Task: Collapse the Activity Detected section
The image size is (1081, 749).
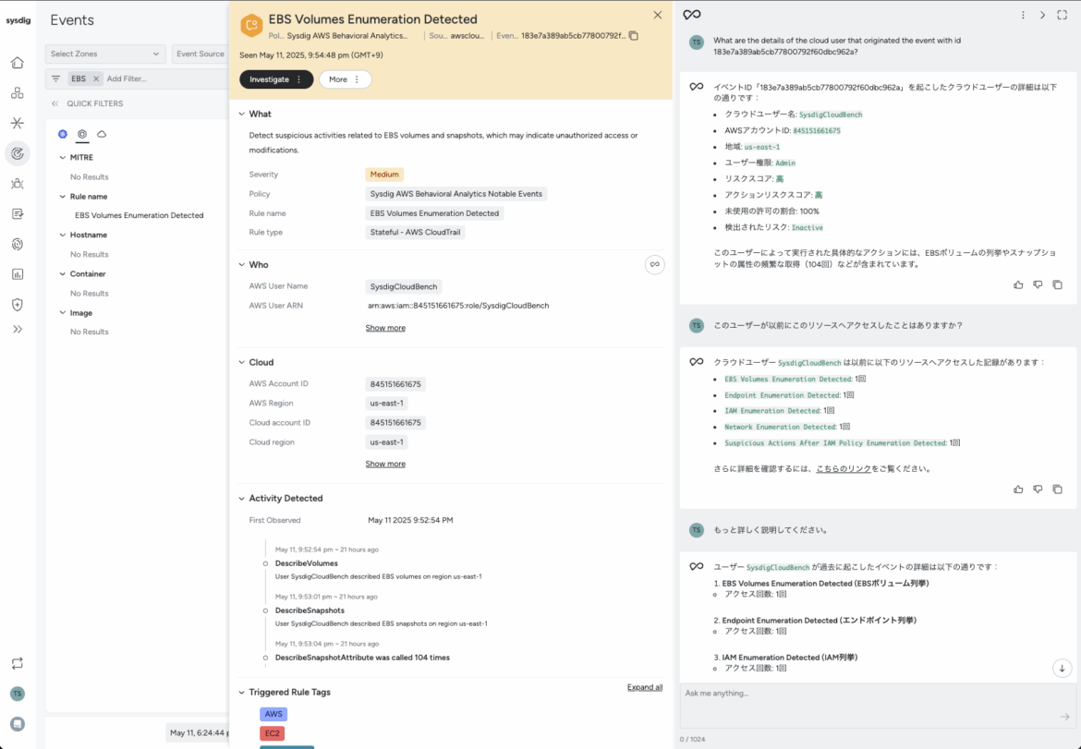Action: [242, 498]
